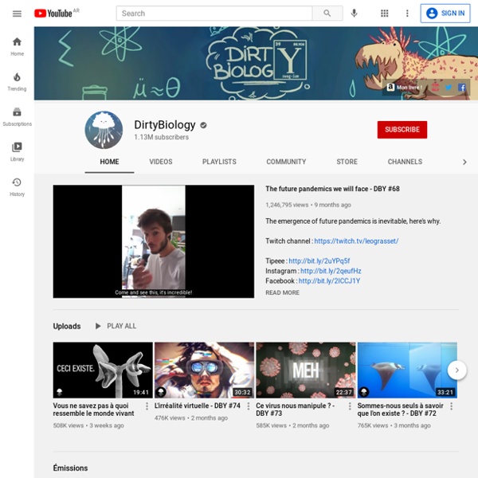Click Play All uploads

point(116,326)
